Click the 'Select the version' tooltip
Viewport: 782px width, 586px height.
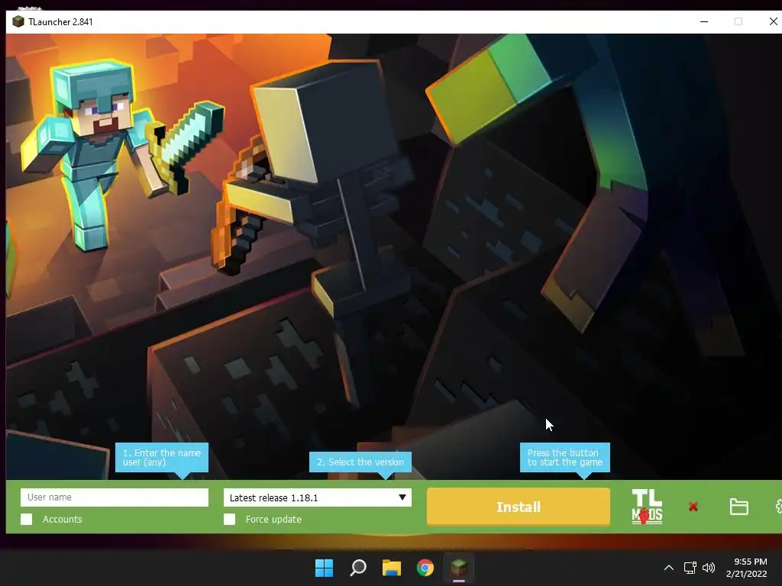[360, 462]
